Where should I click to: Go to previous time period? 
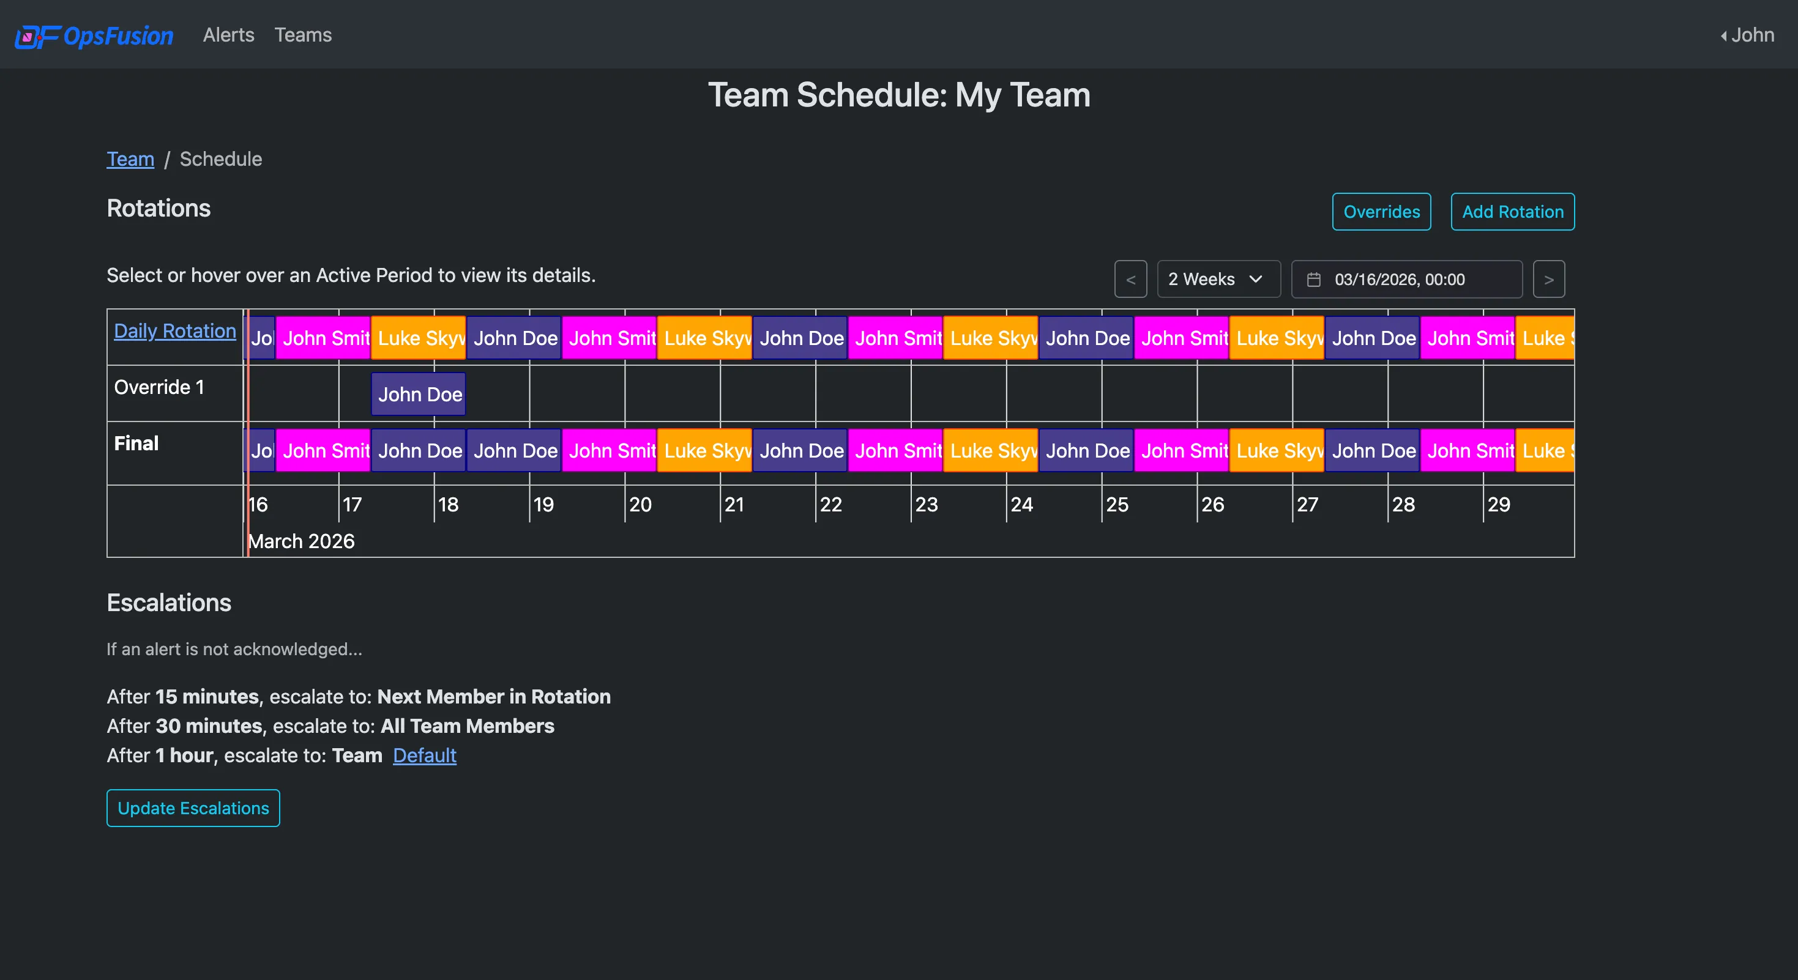click(x=1131, y=279)
